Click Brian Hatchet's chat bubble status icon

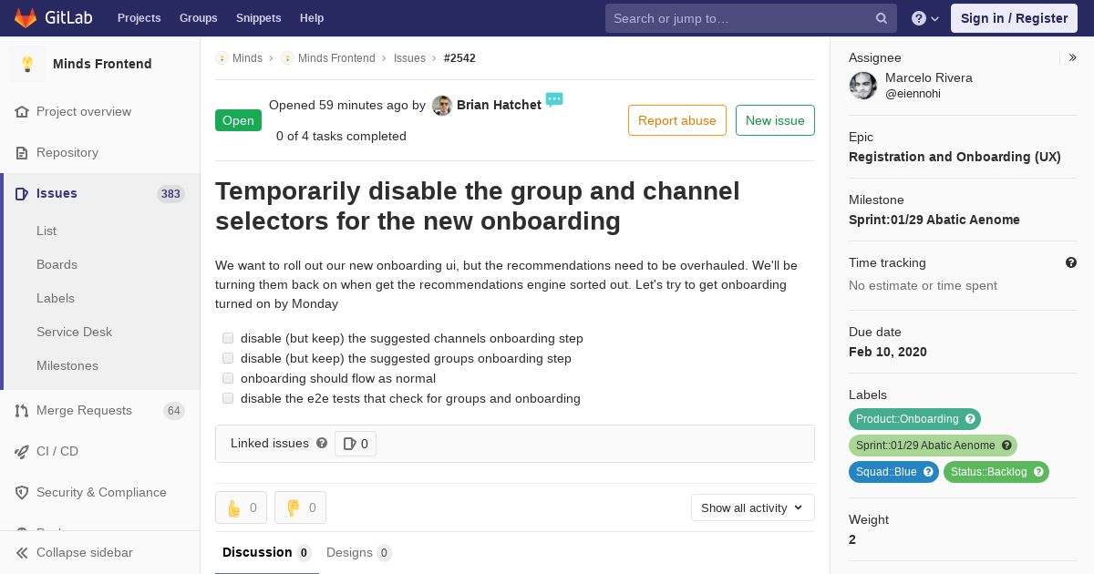pos(554,98)
